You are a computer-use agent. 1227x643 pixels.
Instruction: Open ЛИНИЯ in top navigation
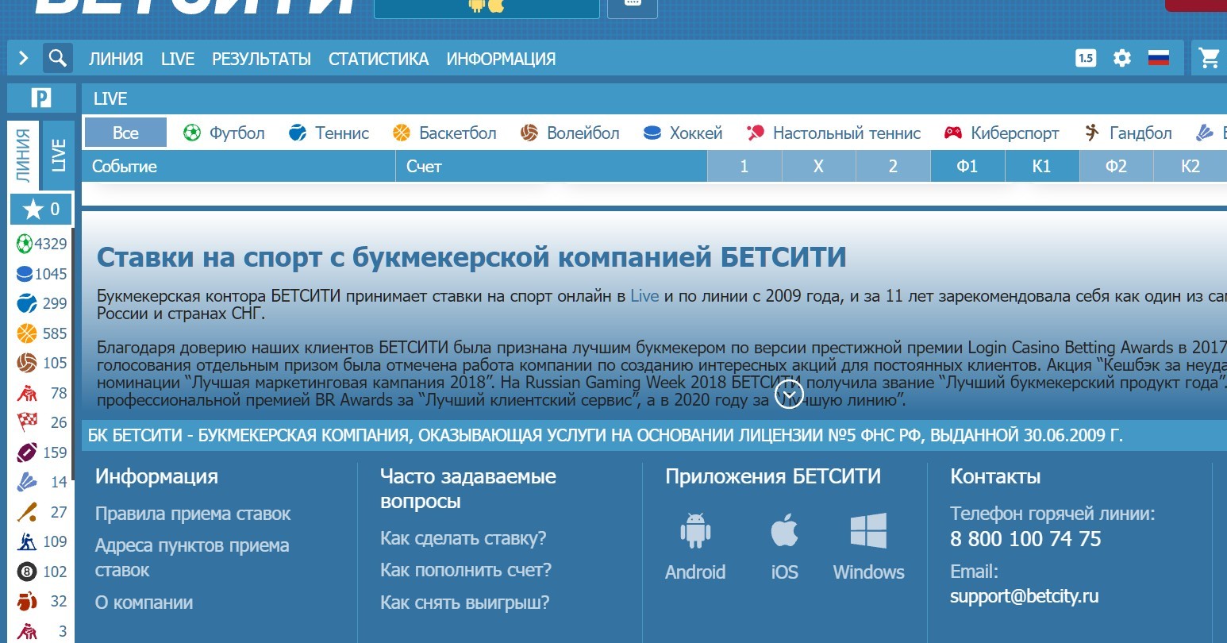click(116, 59)
